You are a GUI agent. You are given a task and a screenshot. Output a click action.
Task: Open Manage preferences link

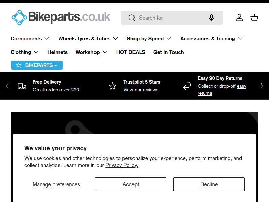coord(56,184)
